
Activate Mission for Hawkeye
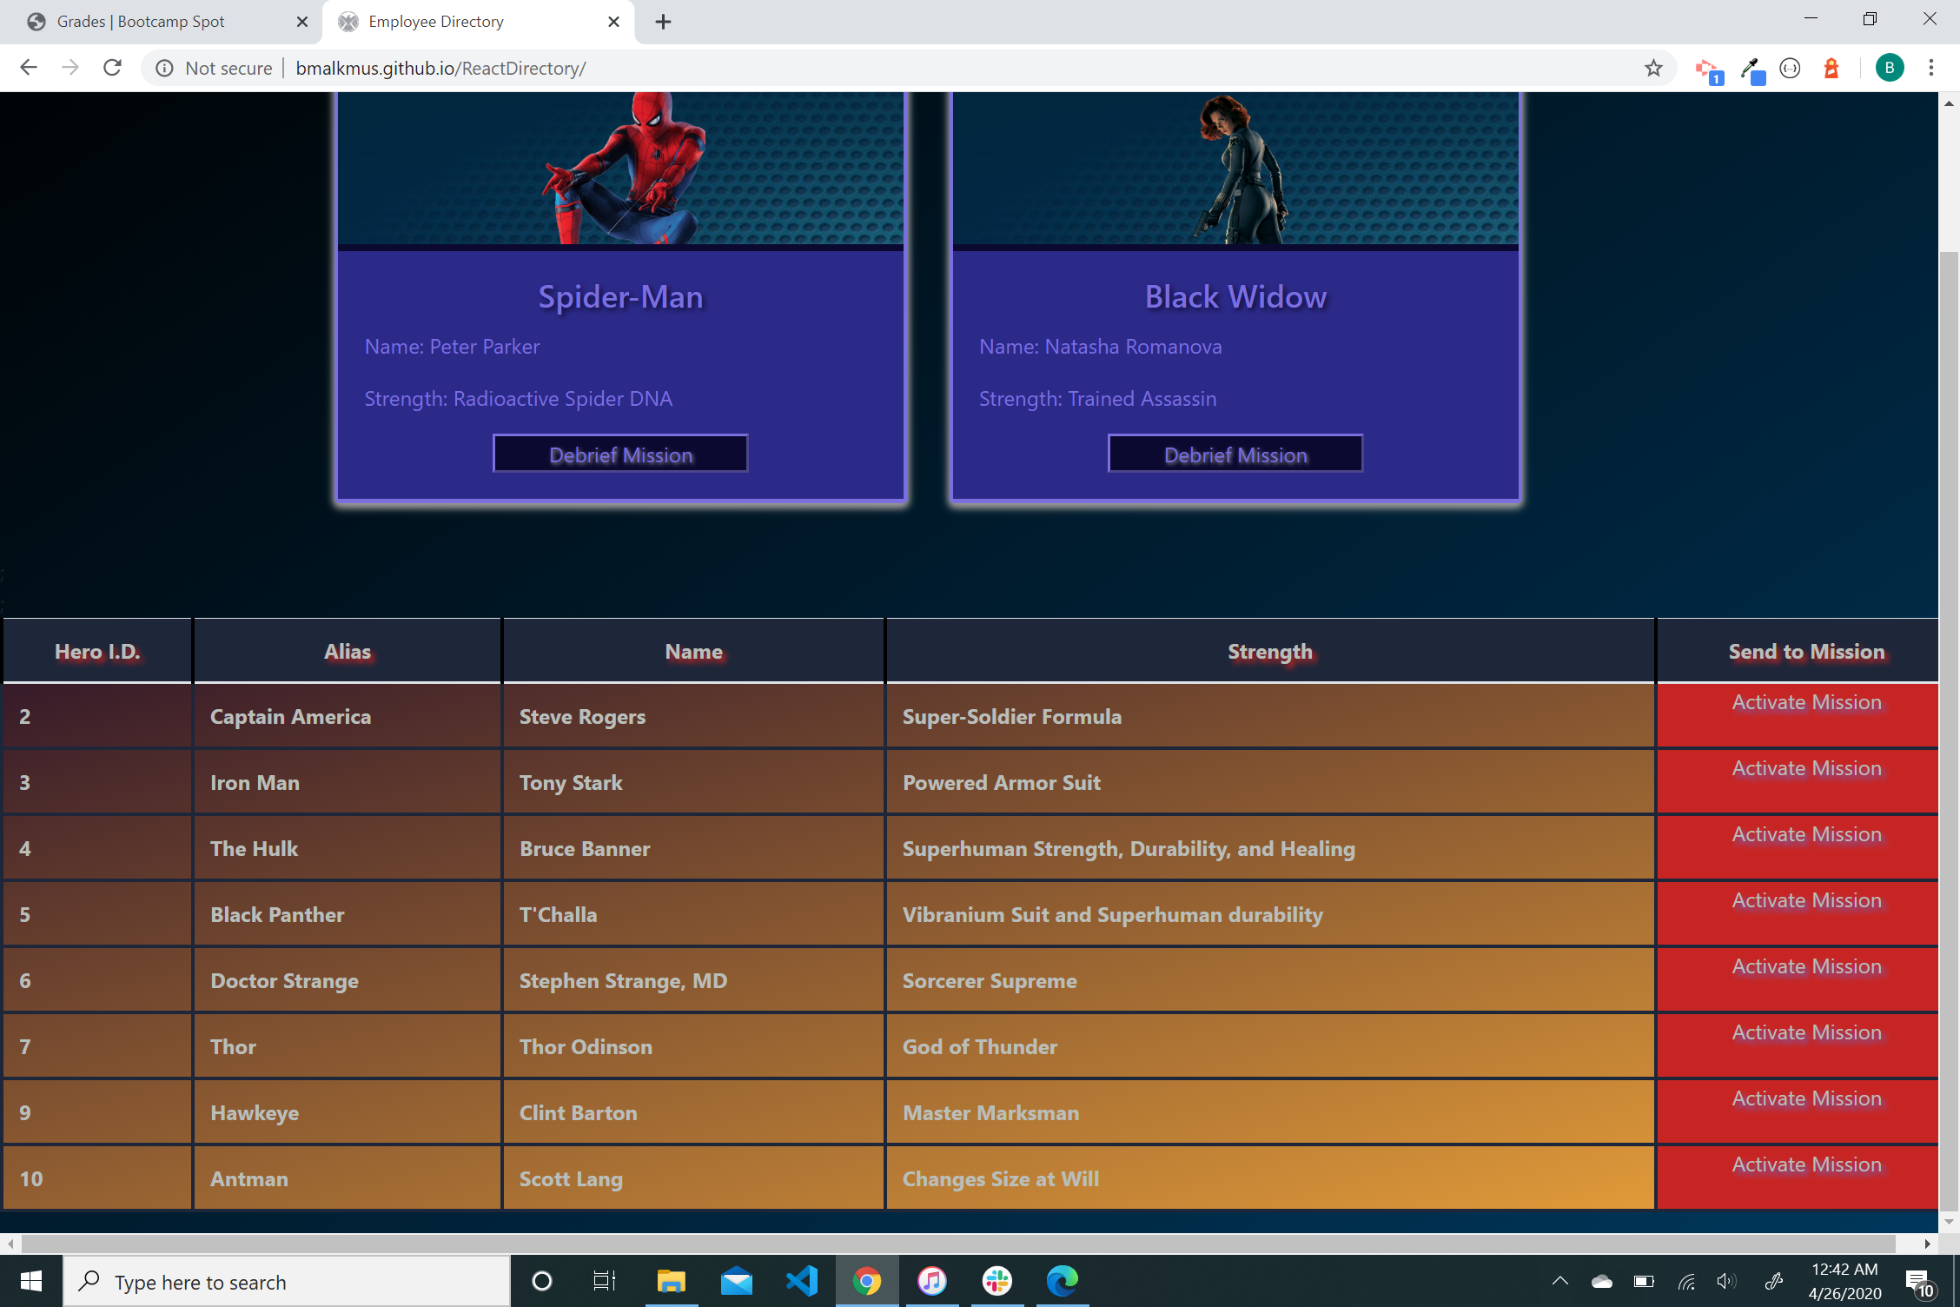pyautogui.click(x=1805, y=1099)
